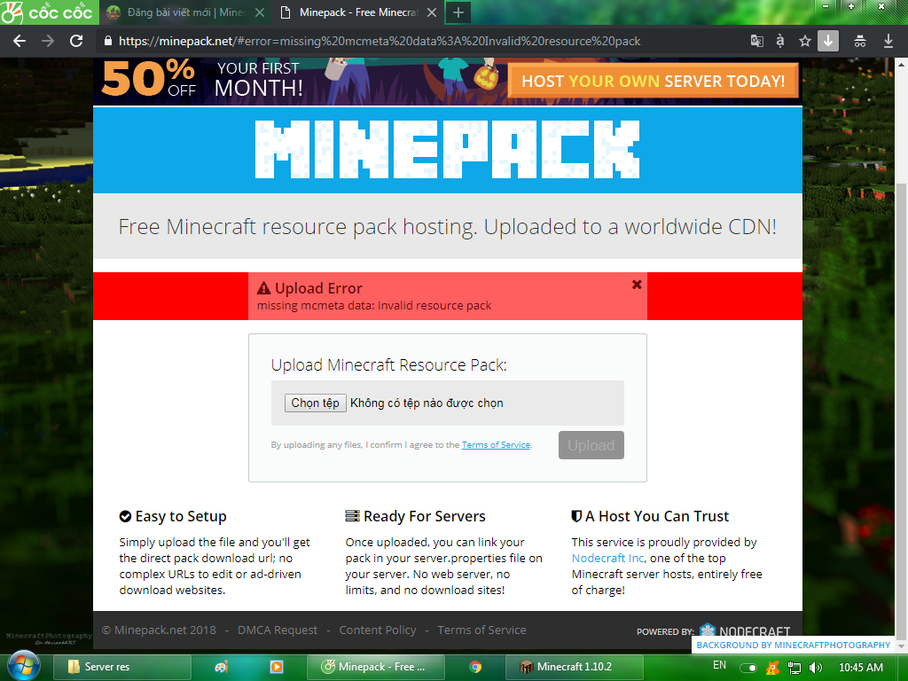Open the downloads list arrow icon

(x=888, y=41)
